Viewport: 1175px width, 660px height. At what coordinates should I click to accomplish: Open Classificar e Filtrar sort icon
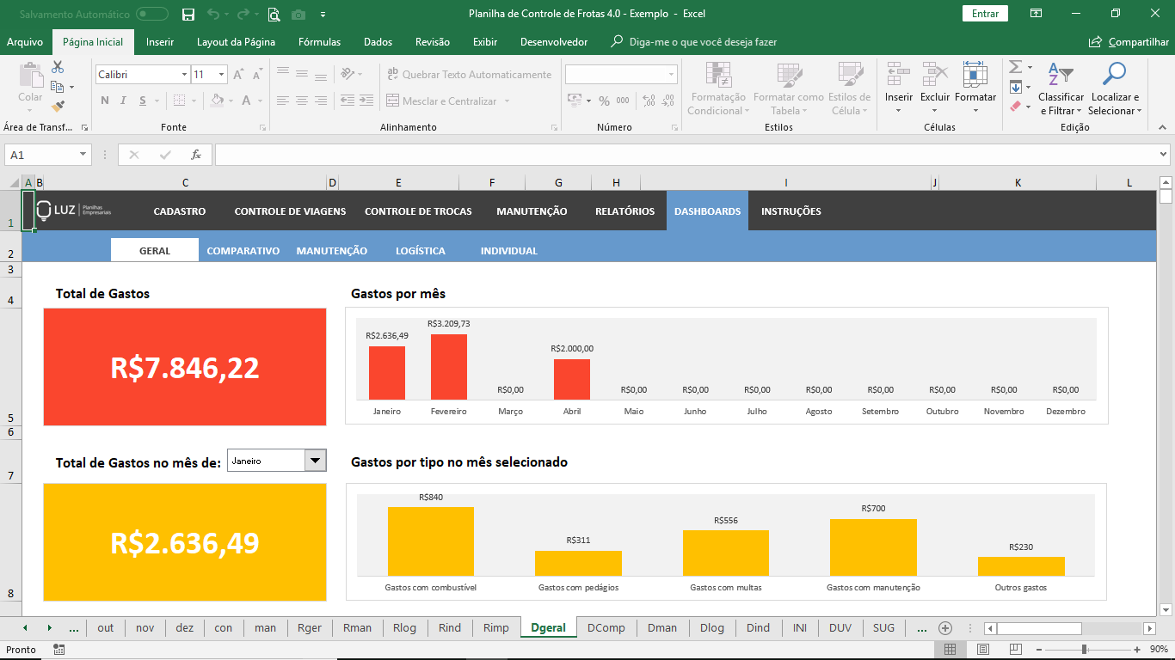point(1061,75)
